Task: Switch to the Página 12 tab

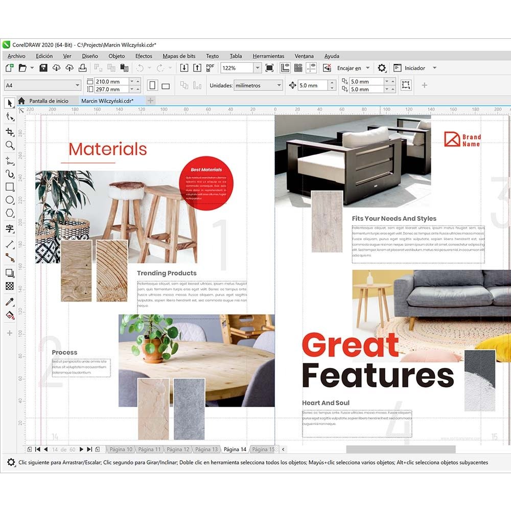Action: pyautogui.click(x=178, y=449)
